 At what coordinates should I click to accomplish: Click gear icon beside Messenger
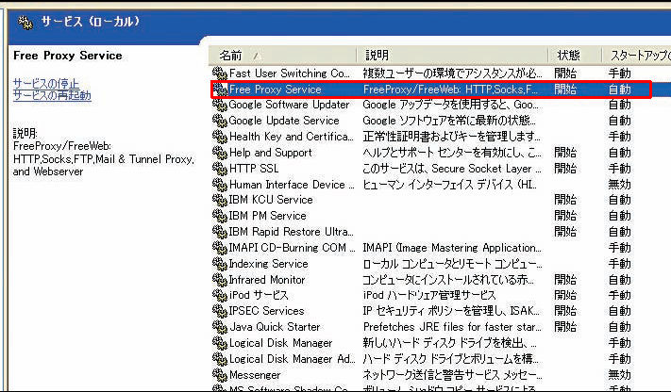coord(220,375)
